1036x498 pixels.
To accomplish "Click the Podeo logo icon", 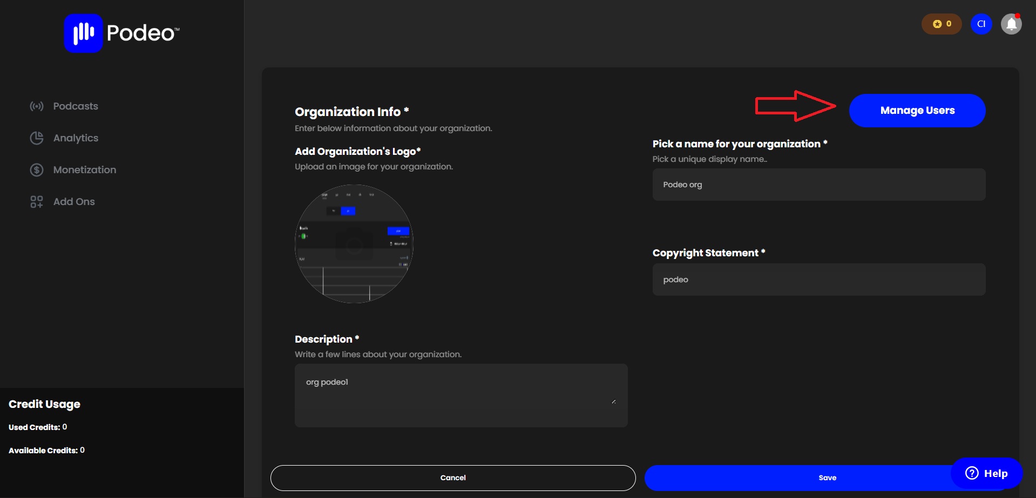I will pos(83,33).
